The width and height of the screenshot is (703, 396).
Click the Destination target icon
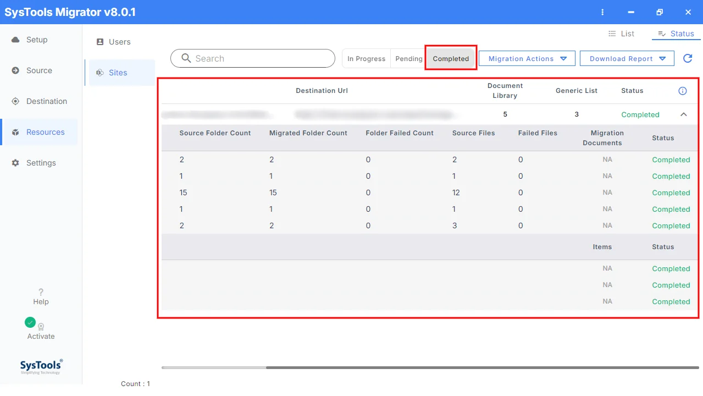click(x=15, y=101)
